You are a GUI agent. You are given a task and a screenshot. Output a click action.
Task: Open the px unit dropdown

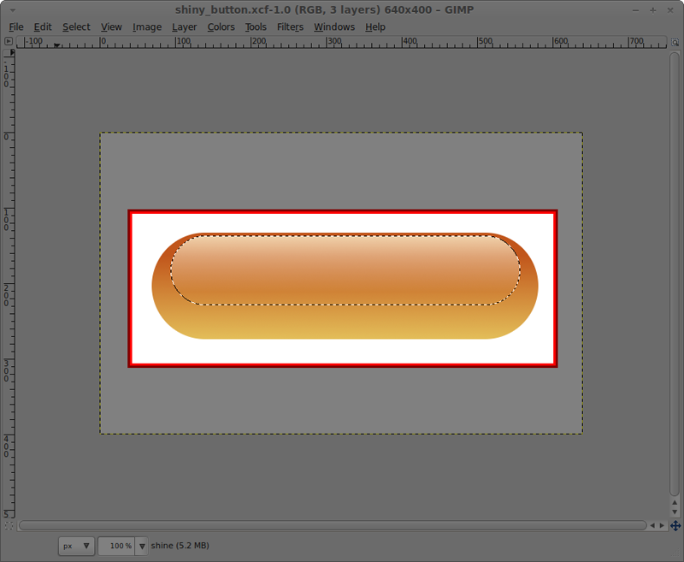click(75, 546)
